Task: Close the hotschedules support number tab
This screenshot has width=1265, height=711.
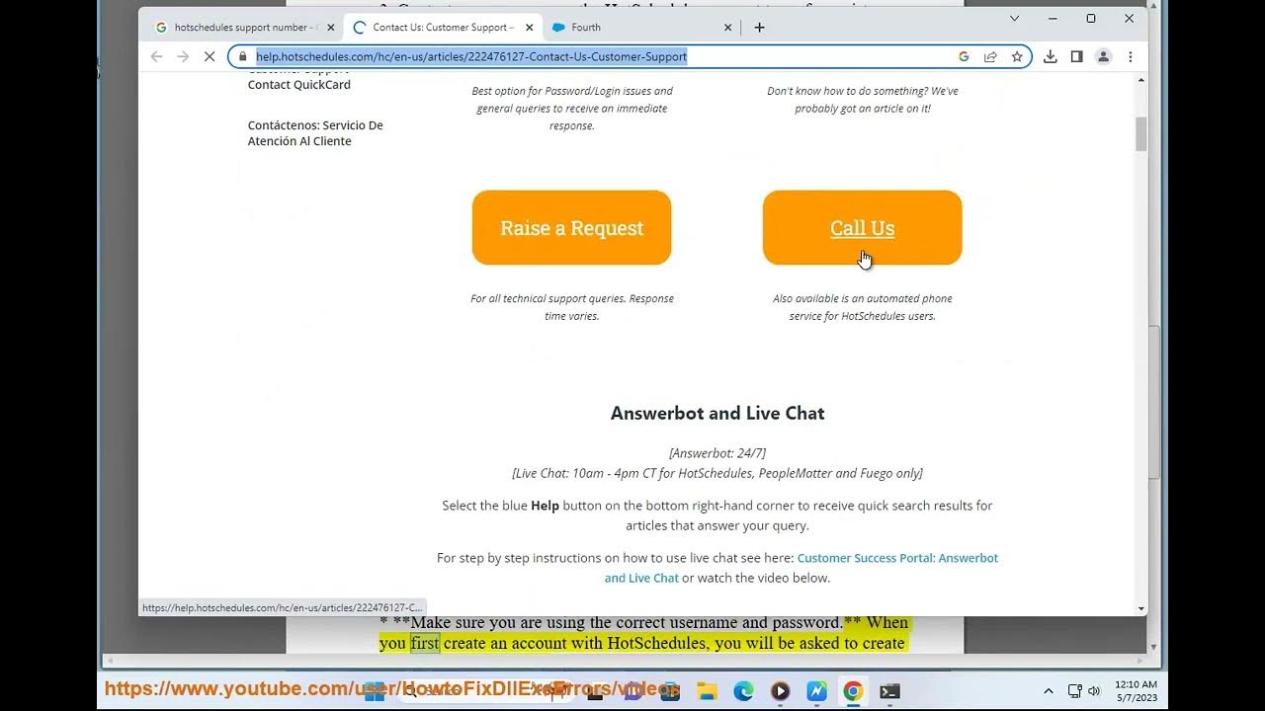Action: tap(330, 28)
